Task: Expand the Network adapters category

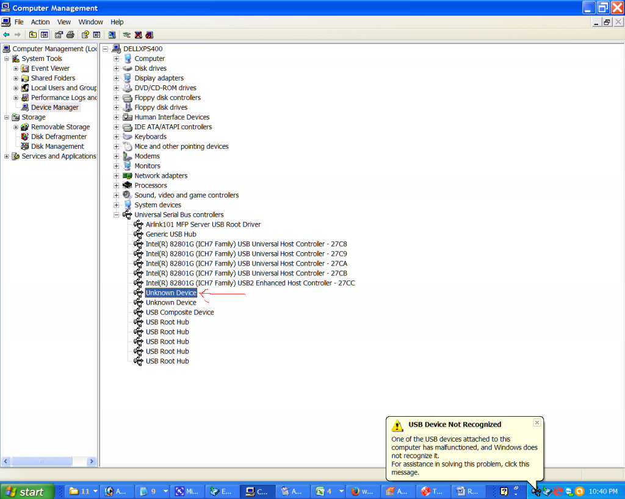Action: pyautogui.click(x=117, y=176)
